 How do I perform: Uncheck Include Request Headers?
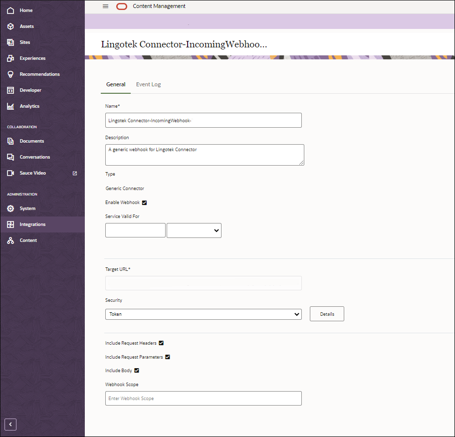click(x=161, y=343)
